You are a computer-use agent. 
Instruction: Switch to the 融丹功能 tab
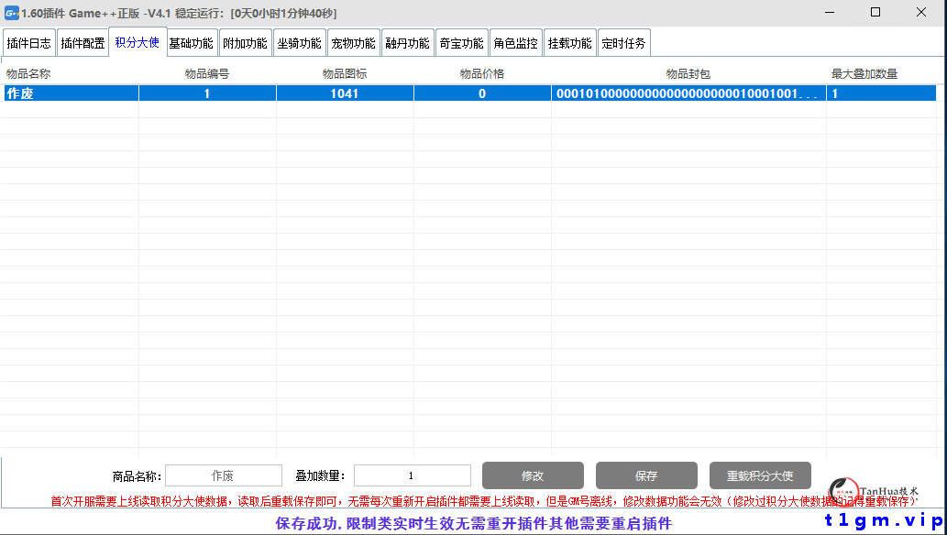pos(407,42)
